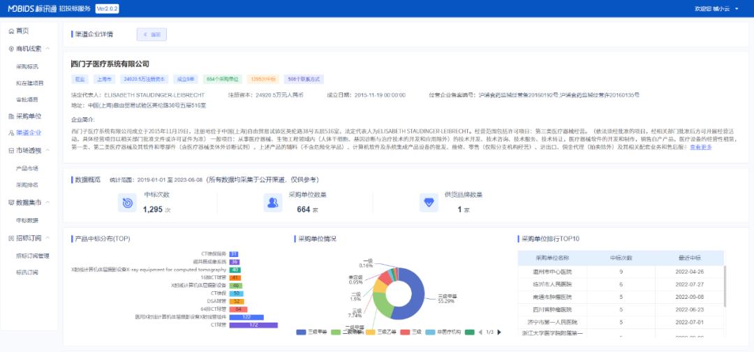Click the 16排CT球管 bar showing 41
The width and height of the screenshot is (754, 352).
coord(235,277)
